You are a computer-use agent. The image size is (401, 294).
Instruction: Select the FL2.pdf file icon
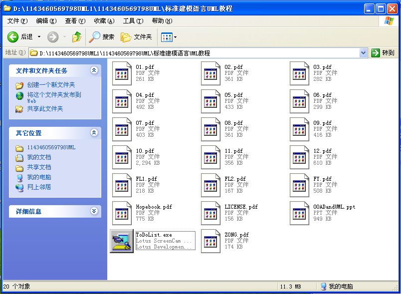pyautogui.click(x=210, y=185)
